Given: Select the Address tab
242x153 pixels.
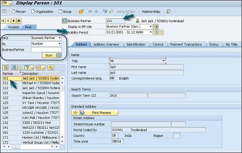Looking at the screenshot, I should click(81, 44).
